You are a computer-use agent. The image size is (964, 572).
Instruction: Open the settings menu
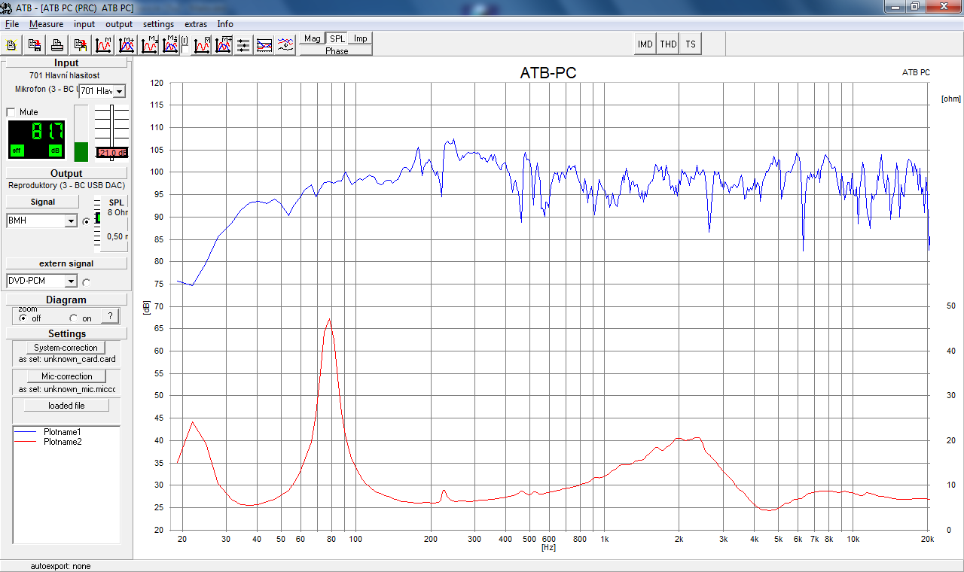pyautogui.click(x=158, y=24)
